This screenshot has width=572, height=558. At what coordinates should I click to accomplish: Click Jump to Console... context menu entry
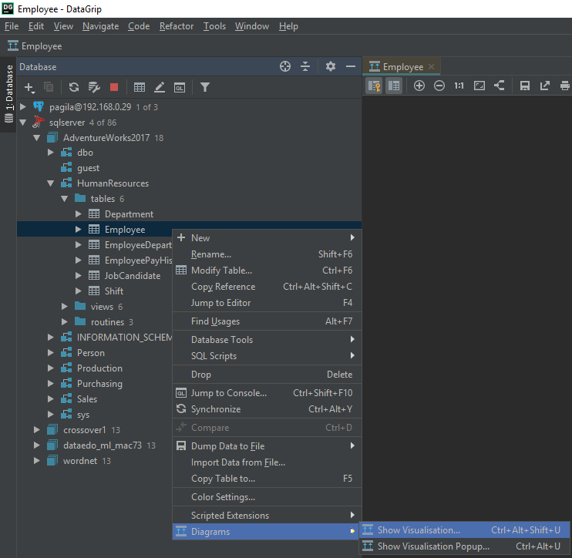[x=228, y=393]
